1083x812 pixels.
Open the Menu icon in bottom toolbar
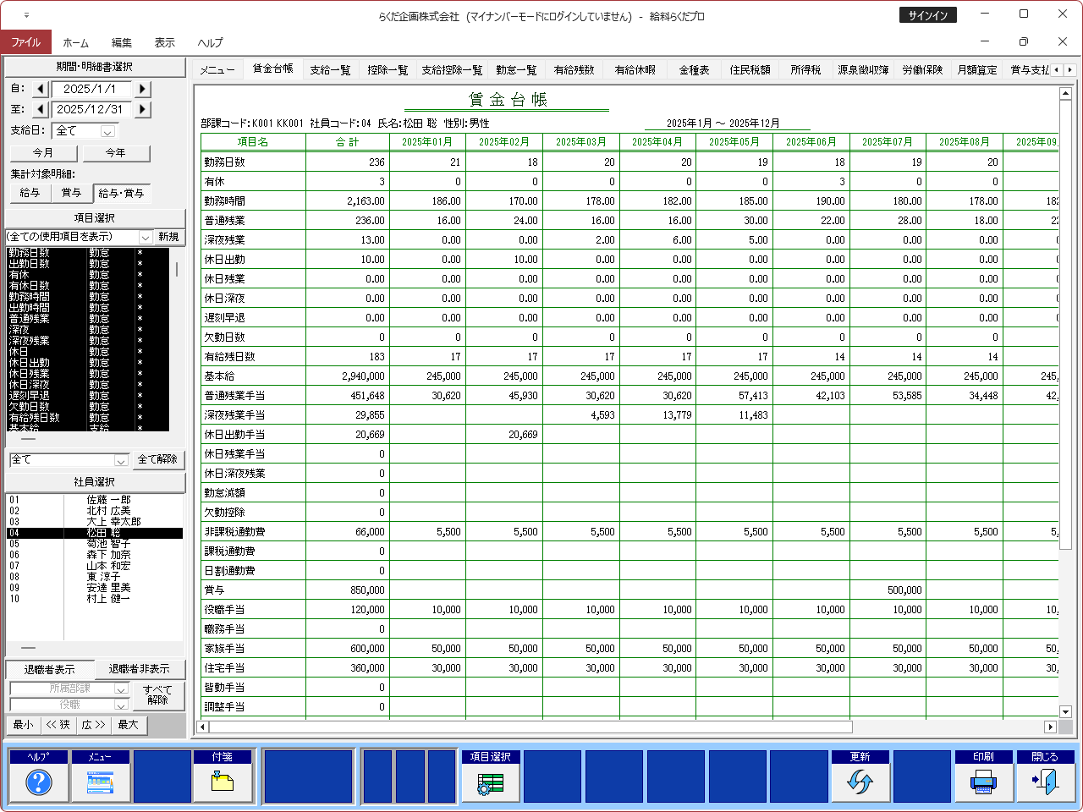100,782
